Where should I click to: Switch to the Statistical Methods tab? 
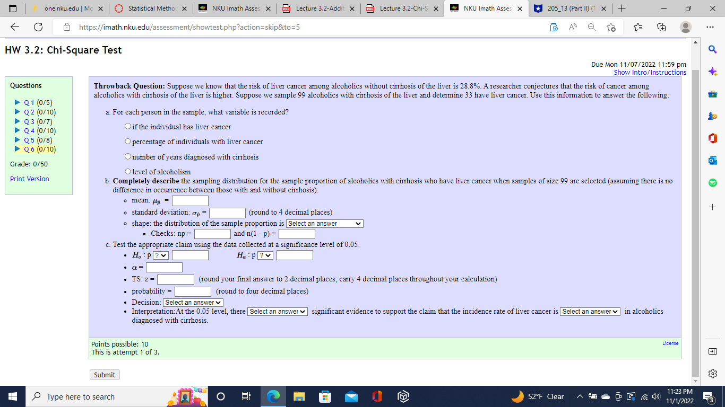pyautogui.click(x=149, y=9)
